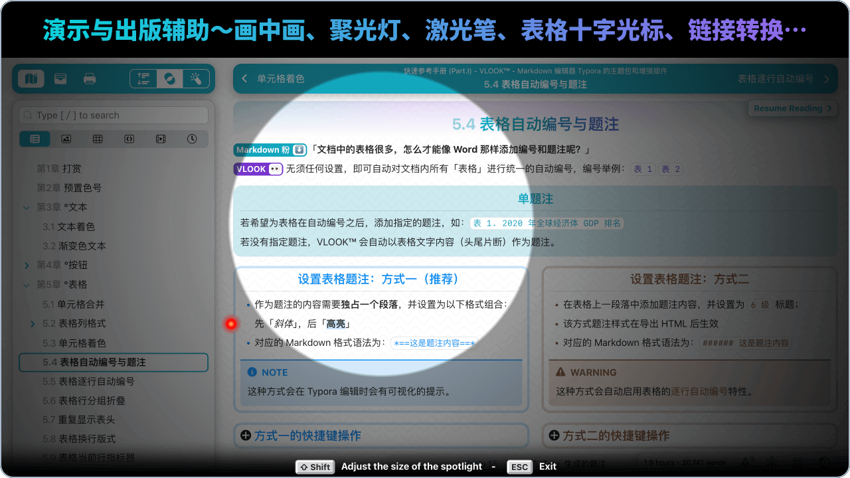
Task: Open the multimedia film filter tab
Action: [x=161, y=139]
